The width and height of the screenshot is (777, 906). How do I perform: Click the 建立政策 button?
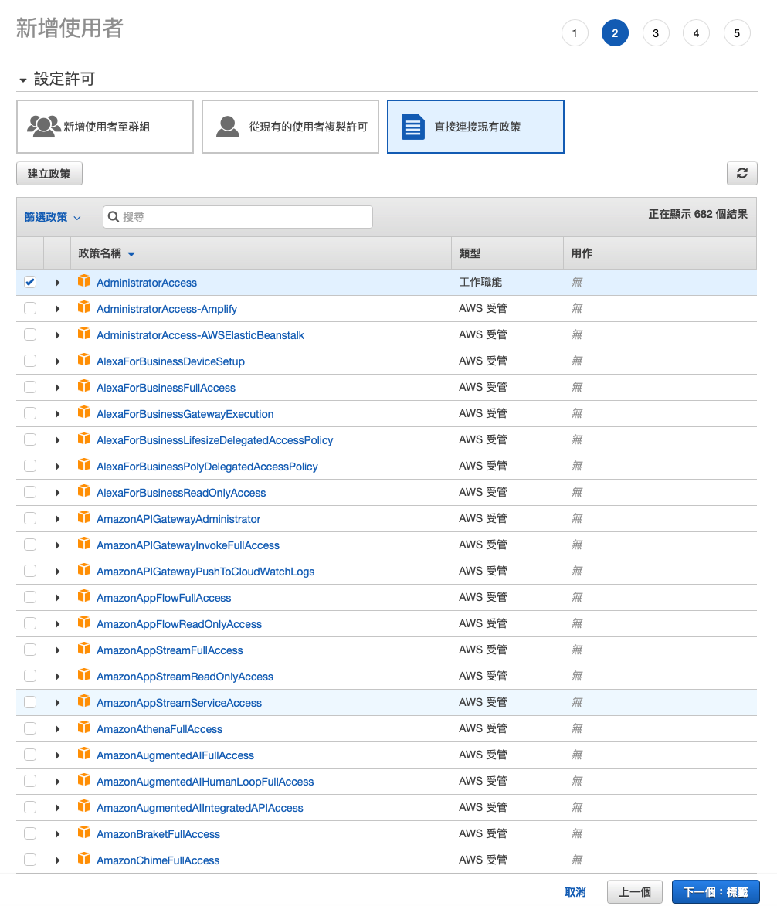tap(49, 173)
